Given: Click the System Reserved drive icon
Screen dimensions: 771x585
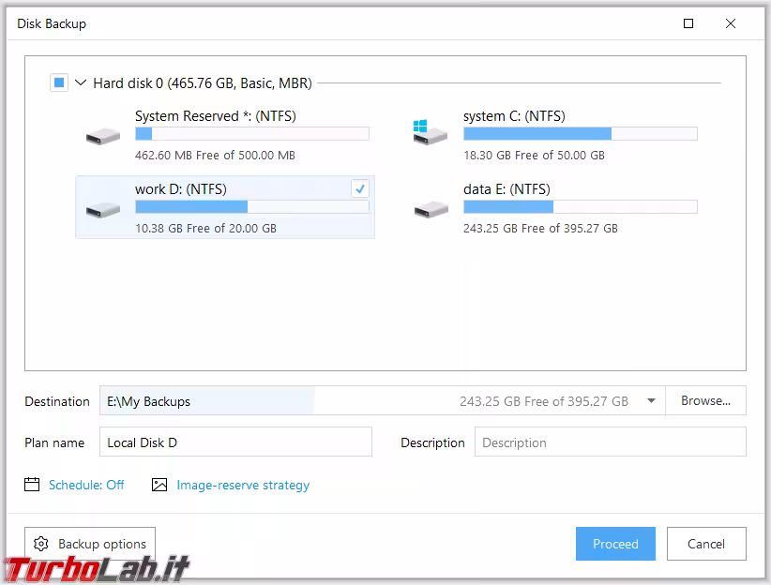Looking at the screenshot, I should click(102, 136).
